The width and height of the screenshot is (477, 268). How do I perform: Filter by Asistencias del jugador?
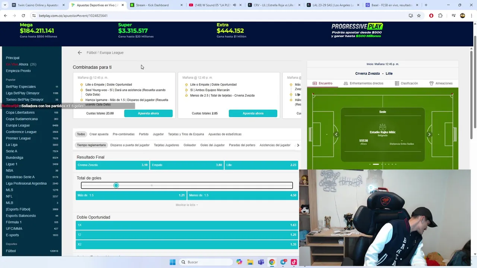(275, 145)
